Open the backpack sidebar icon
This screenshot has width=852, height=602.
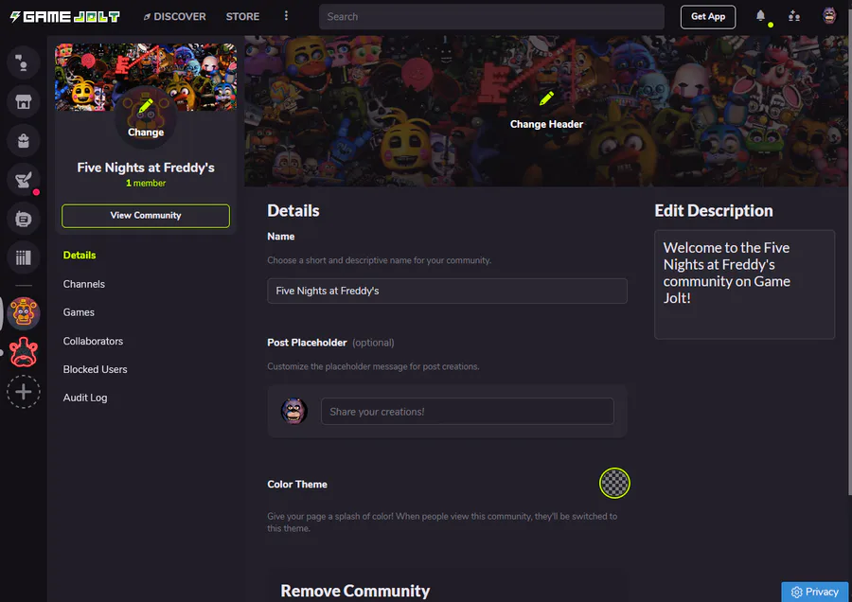tap(24, 141)
